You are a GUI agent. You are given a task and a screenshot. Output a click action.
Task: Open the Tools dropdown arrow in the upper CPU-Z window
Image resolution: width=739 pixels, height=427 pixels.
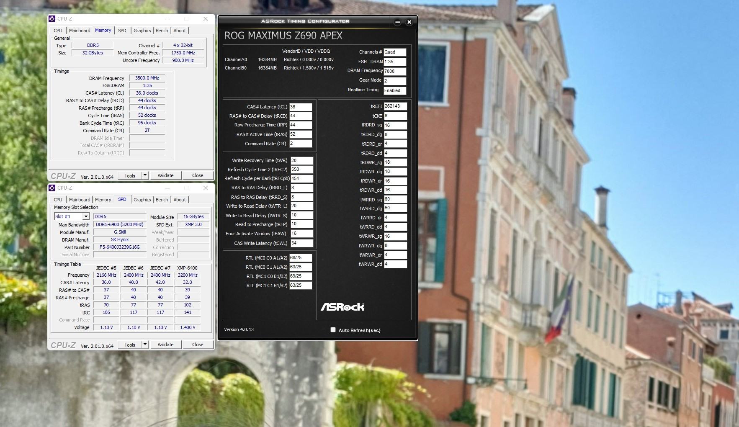point(145,175)
